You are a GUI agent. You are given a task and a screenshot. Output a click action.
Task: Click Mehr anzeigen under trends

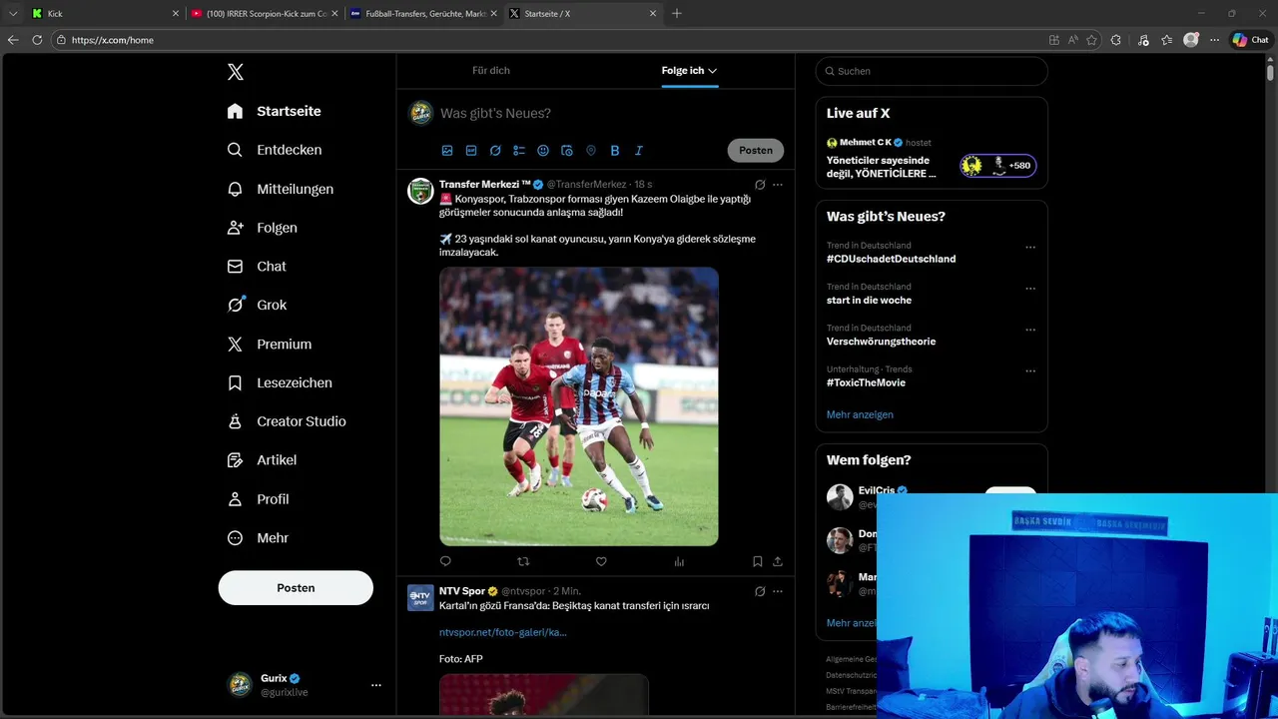coord(860,414)
